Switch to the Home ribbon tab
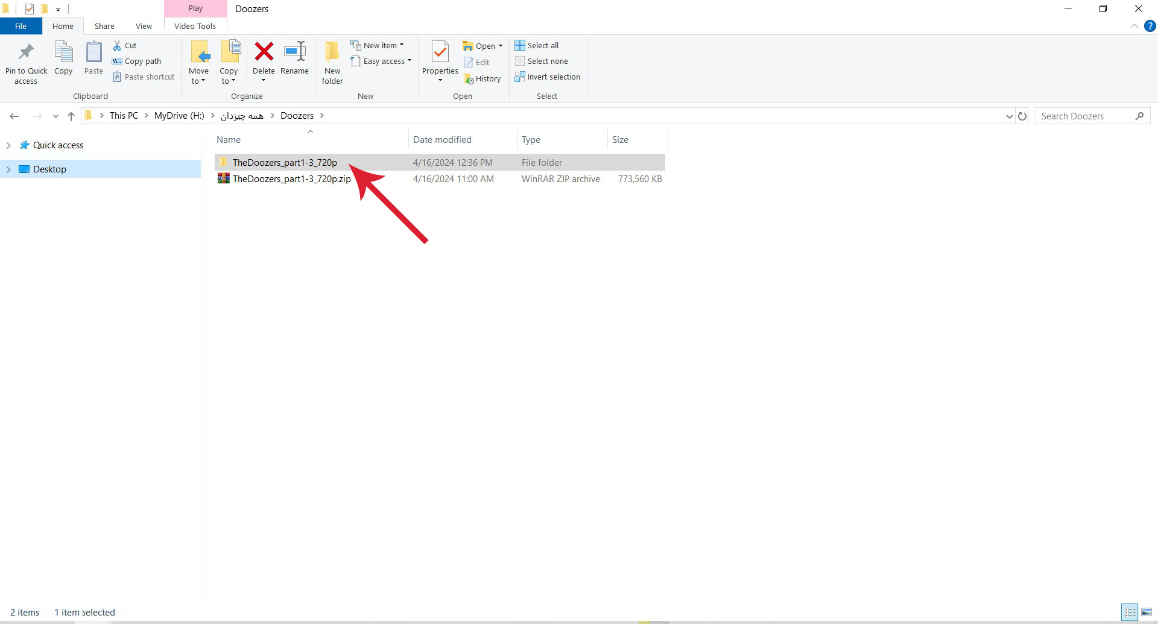Screen dimensions: 1158x624 click(x=63, y=26)
